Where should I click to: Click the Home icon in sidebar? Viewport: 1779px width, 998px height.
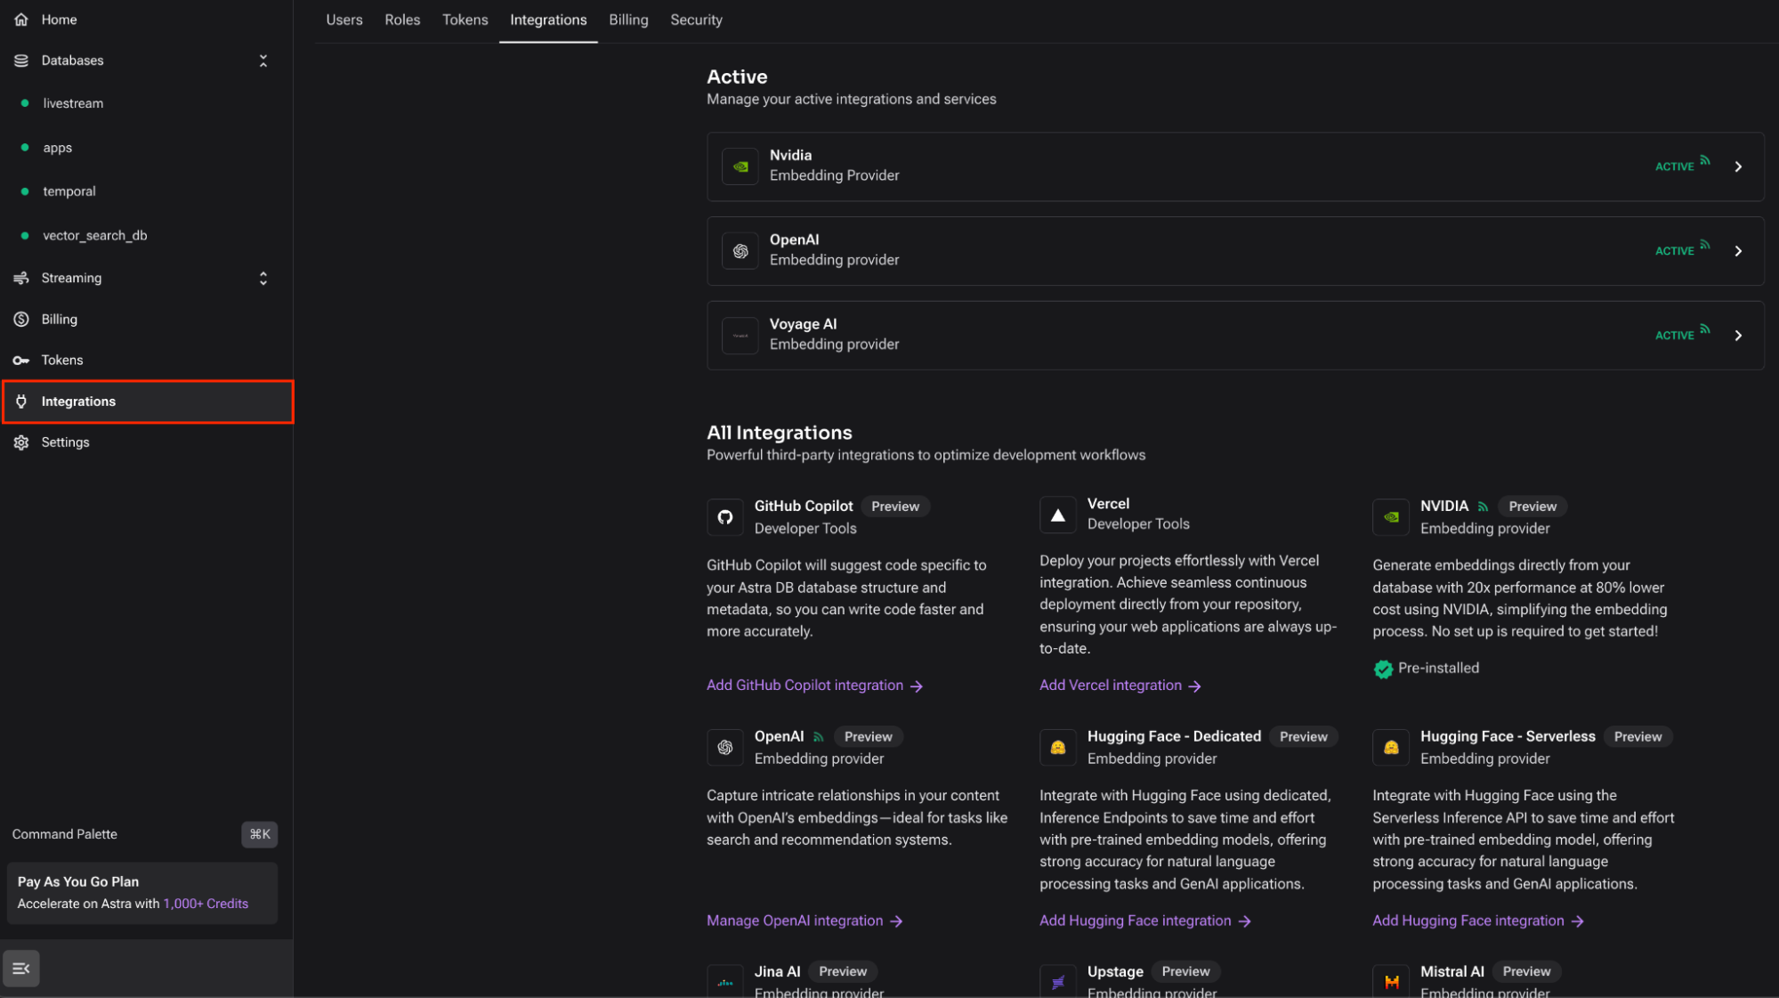(21, 20)
